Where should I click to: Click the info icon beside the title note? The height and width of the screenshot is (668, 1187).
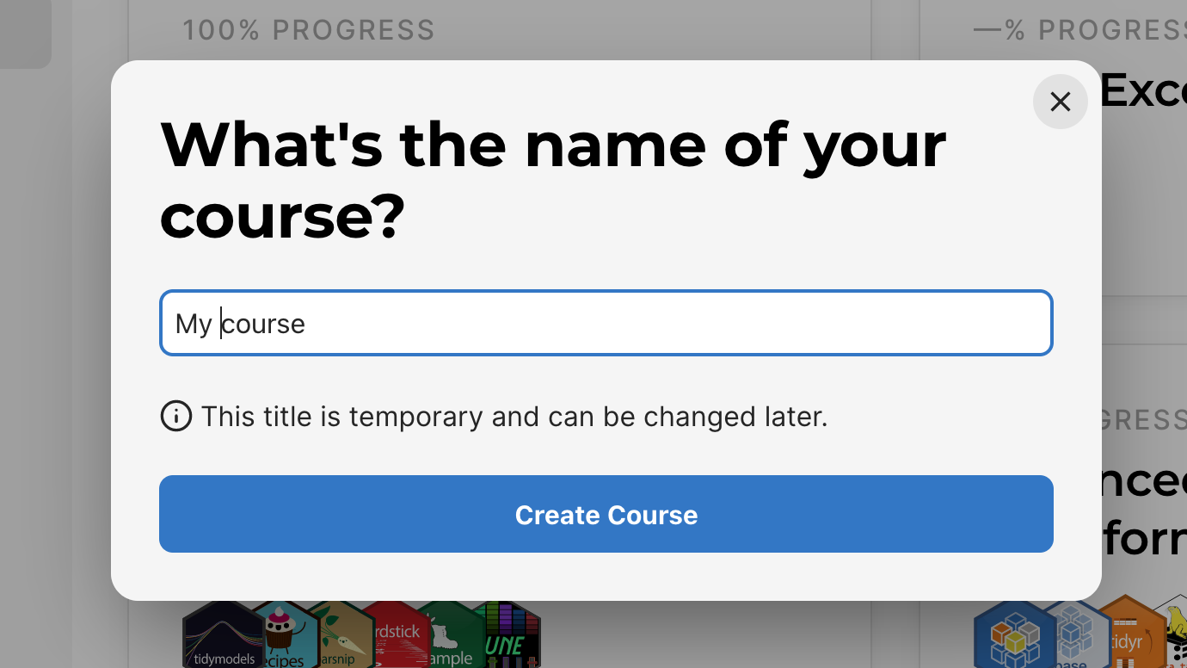click(x=176, y=417)
